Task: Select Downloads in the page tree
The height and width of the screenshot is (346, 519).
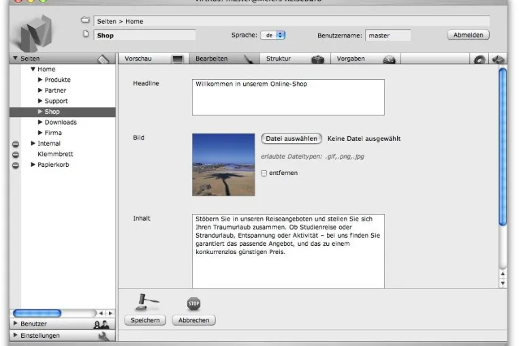Action: point(61,122)
